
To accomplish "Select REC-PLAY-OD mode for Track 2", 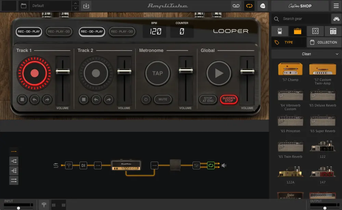I will tap(122, 31).
